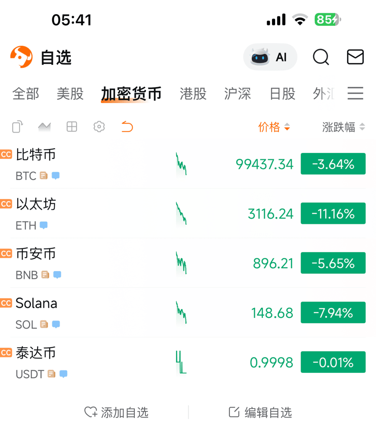The height and width of the screenshot is (445, 376).
Task: Open the 比特币 BTC row
Action: point(188,164)
